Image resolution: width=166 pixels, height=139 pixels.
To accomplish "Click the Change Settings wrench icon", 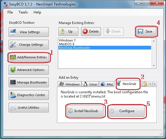I will (x=13, y=45).
